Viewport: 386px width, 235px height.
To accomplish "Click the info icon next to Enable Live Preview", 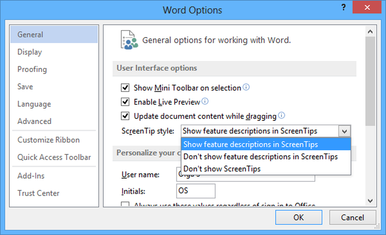I will (205, 101).
